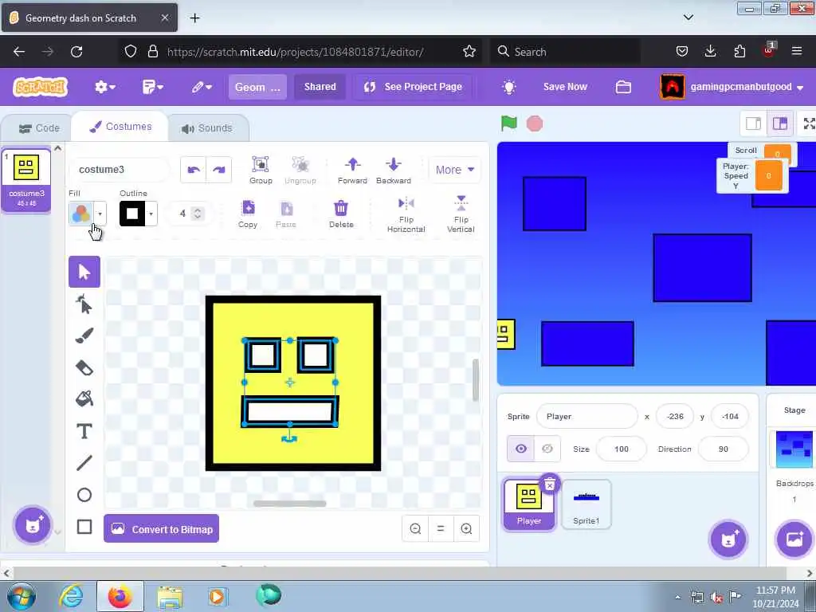Show the sprite with eye icon

point(521,449)
